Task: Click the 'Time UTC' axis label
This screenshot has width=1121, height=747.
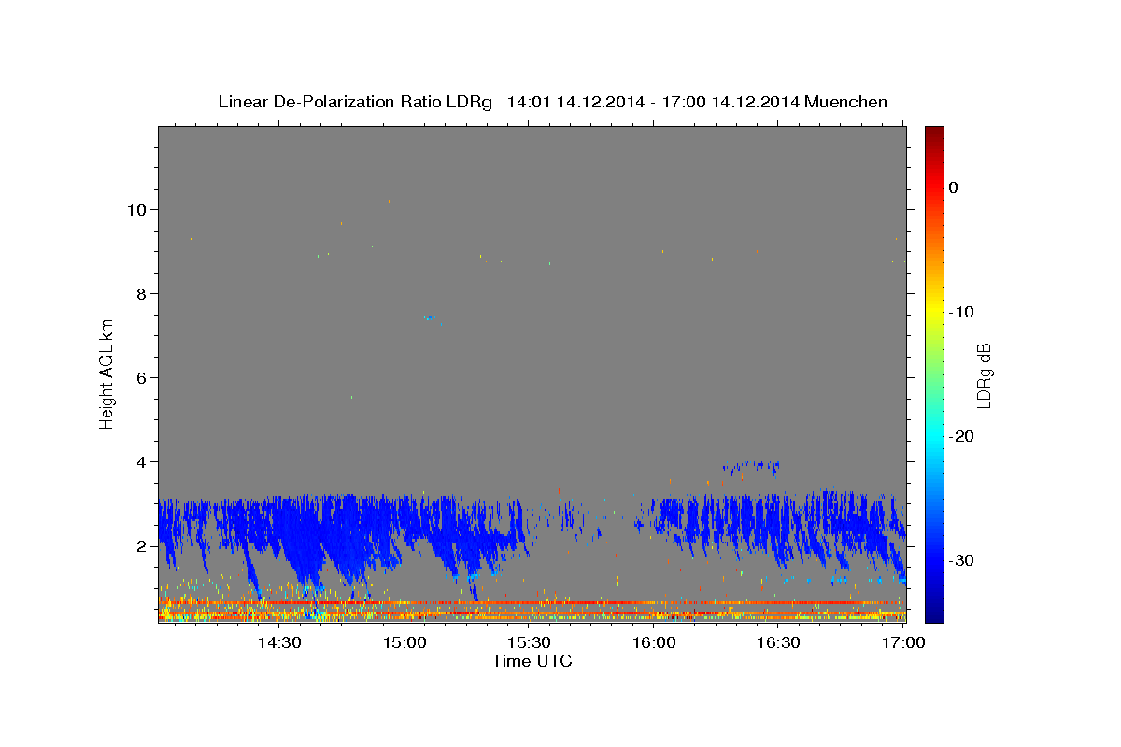Action: pyautogui.click(x=532, y=661)
